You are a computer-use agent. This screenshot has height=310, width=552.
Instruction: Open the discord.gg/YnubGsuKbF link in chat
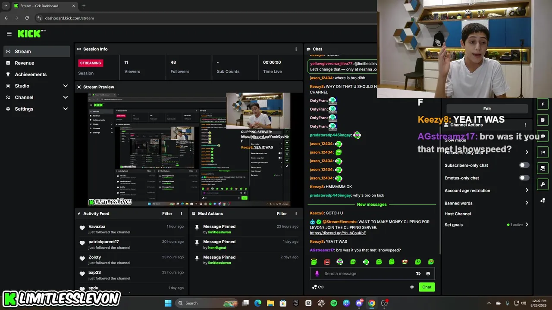(x=338, y=233)
